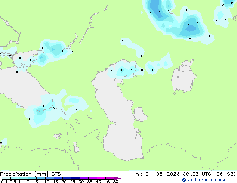Pick the 45–50 mm legend swatch
This screenshot has height=183, width=237.
point(110,178)
